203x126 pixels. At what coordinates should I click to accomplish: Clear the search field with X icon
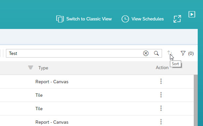146,53
